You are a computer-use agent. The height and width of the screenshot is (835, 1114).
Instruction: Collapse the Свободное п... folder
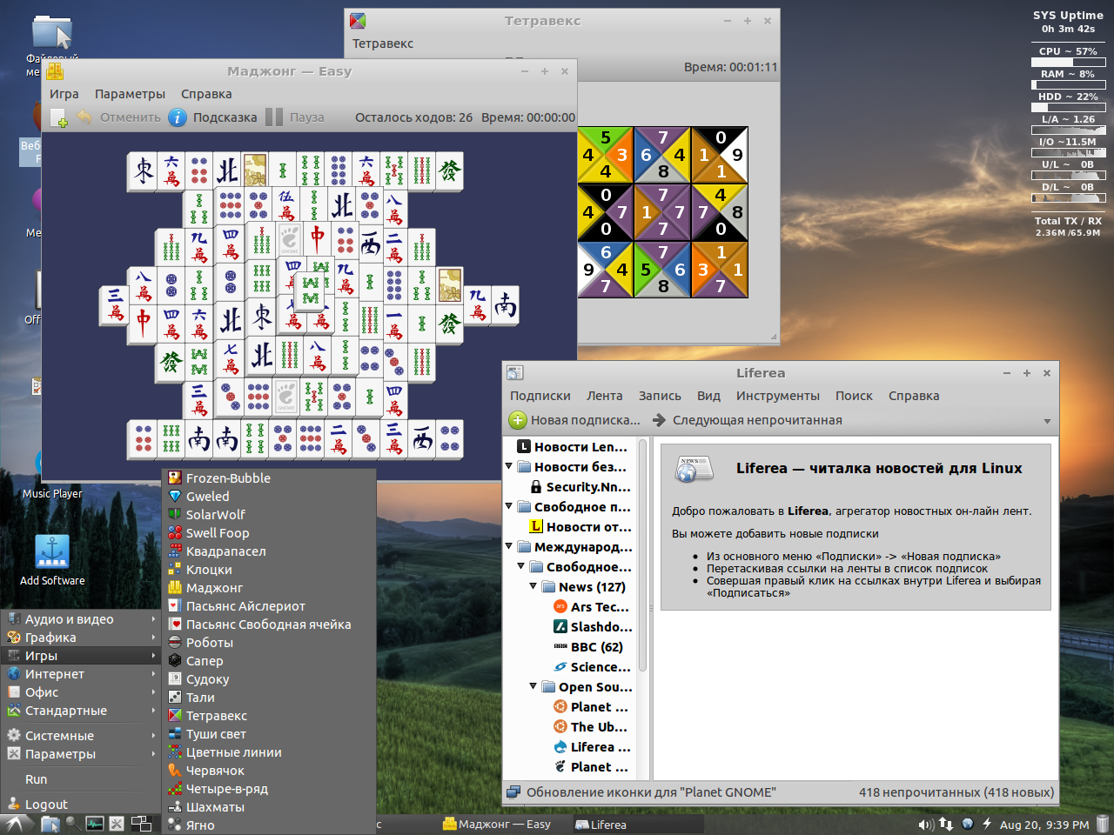tap(508, 506)
